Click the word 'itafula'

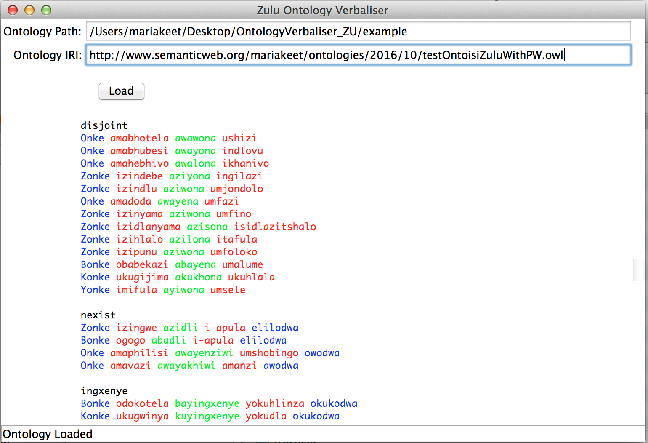pos(236,239)
